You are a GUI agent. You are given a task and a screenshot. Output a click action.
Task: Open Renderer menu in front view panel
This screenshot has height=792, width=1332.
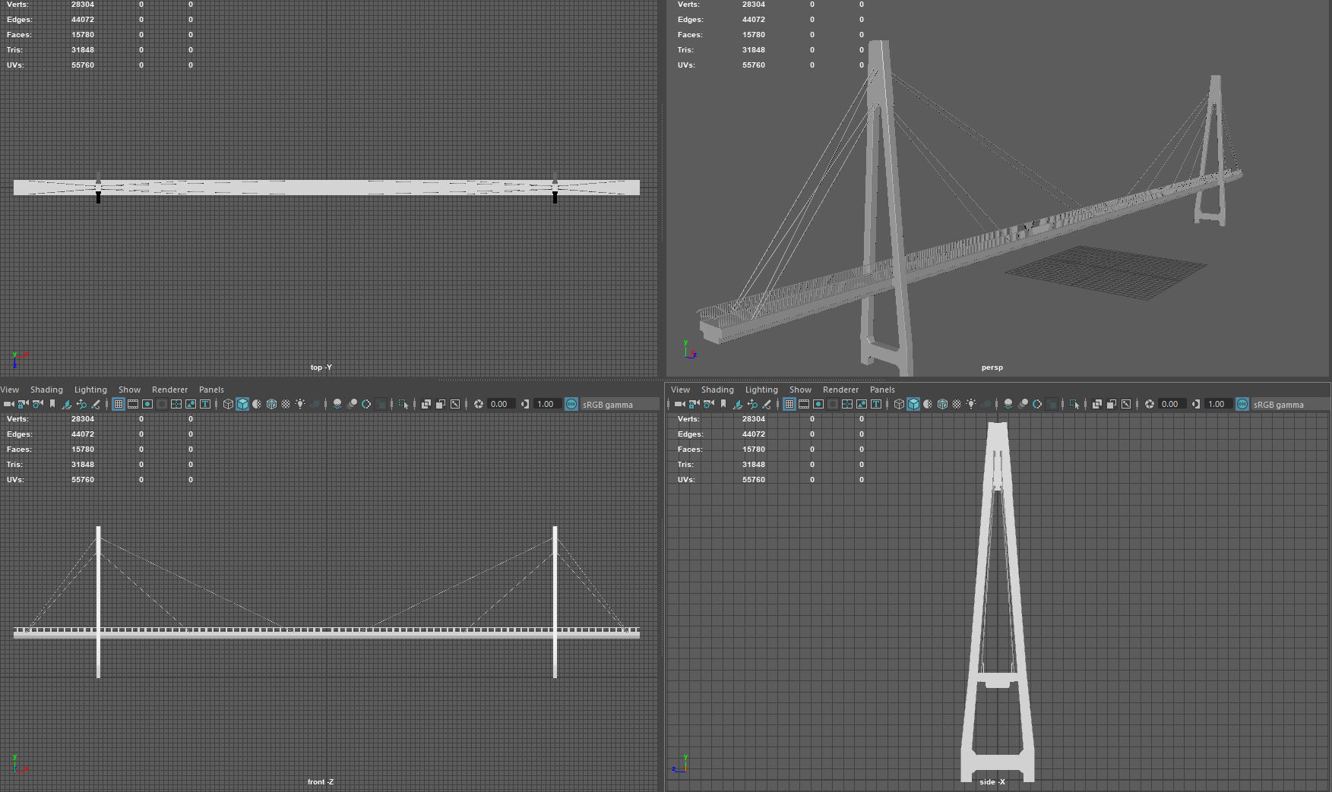coord(169,390)
